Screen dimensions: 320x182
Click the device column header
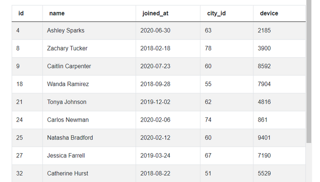coord(279,13)
